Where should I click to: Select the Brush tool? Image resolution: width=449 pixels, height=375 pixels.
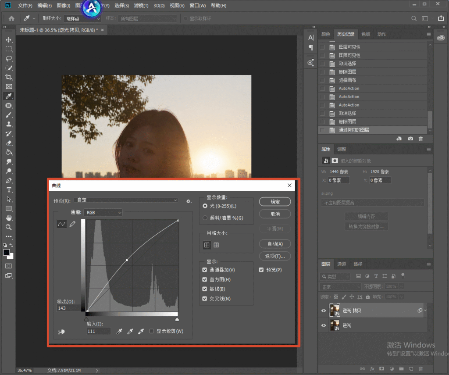(9, 115)
